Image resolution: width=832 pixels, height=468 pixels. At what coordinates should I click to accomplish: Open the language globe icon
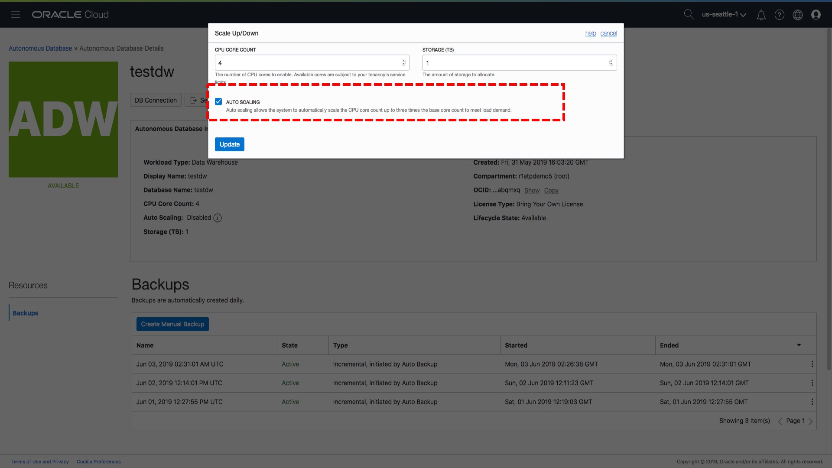pos(797,15)
